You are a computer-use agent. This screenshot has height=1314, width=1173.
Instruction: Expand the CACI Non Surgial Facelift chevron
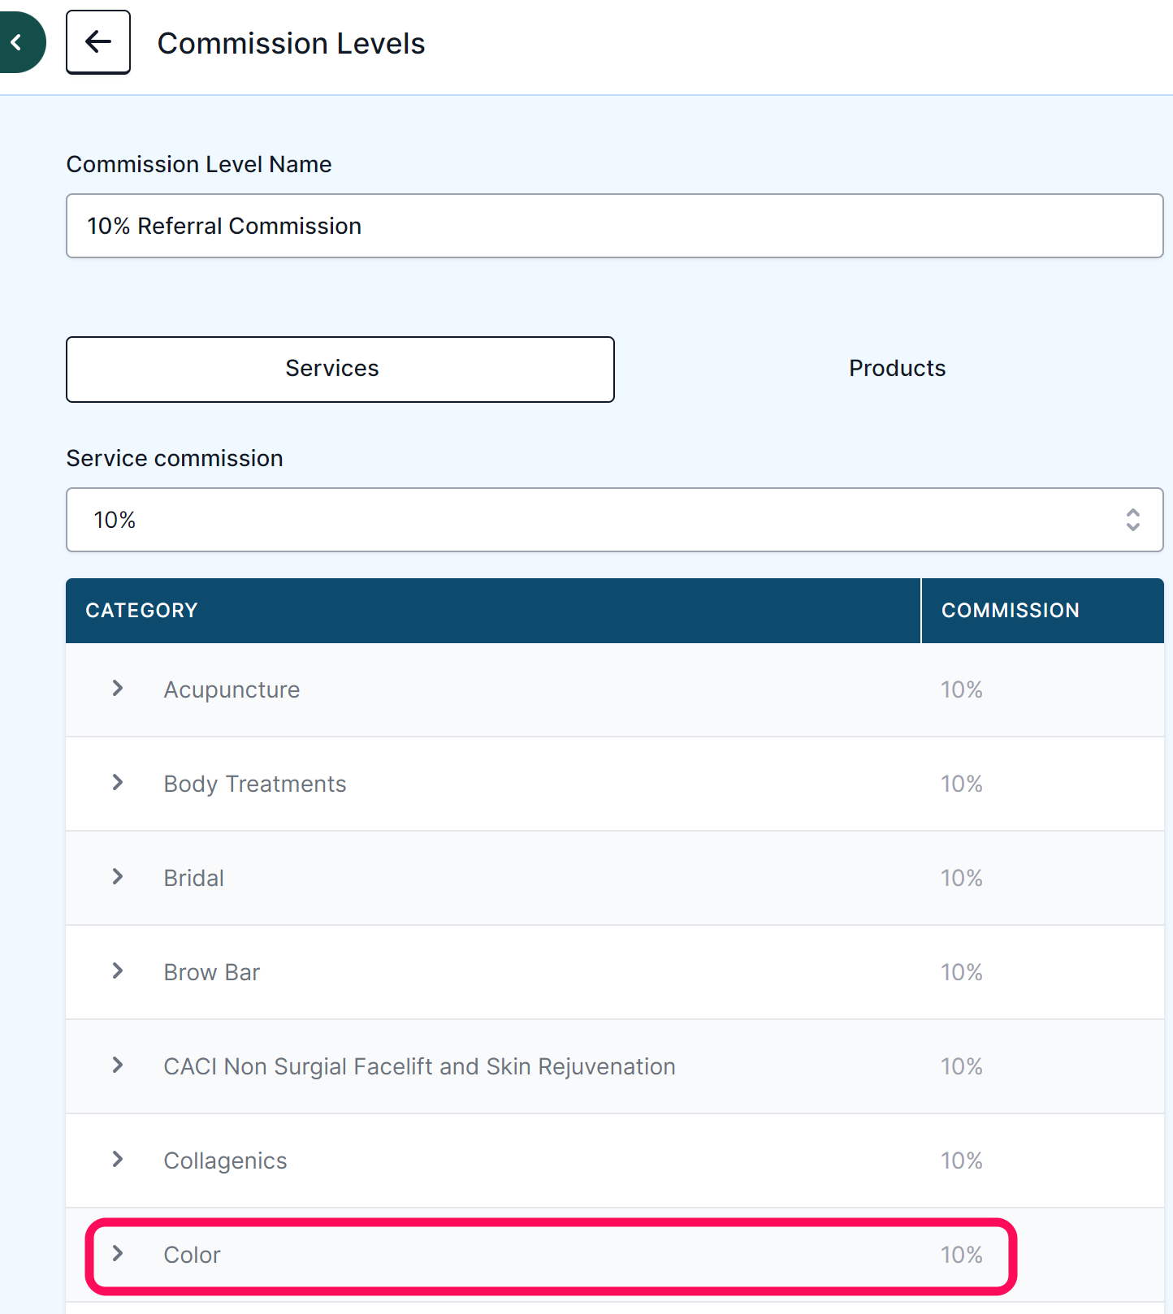(118, 1065)
